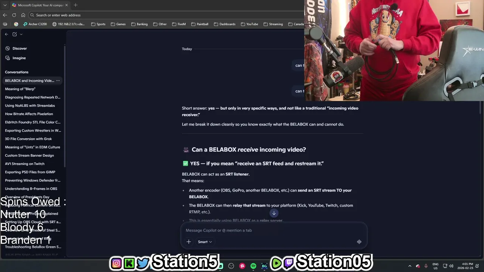Expand the Dashboards bookmarks folder
Viewport: 484px width, 272px height.
pyautogui.click(x=225, y=24)
